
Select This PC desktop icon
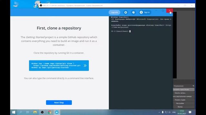pyautogui.click(x=16, y=4)
